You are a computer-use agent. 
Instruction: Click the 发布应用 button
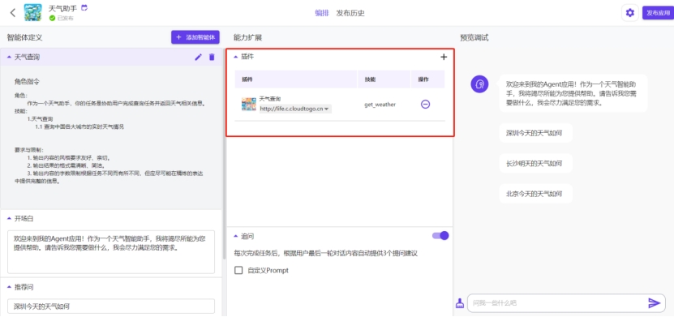(x=658, y=13)
